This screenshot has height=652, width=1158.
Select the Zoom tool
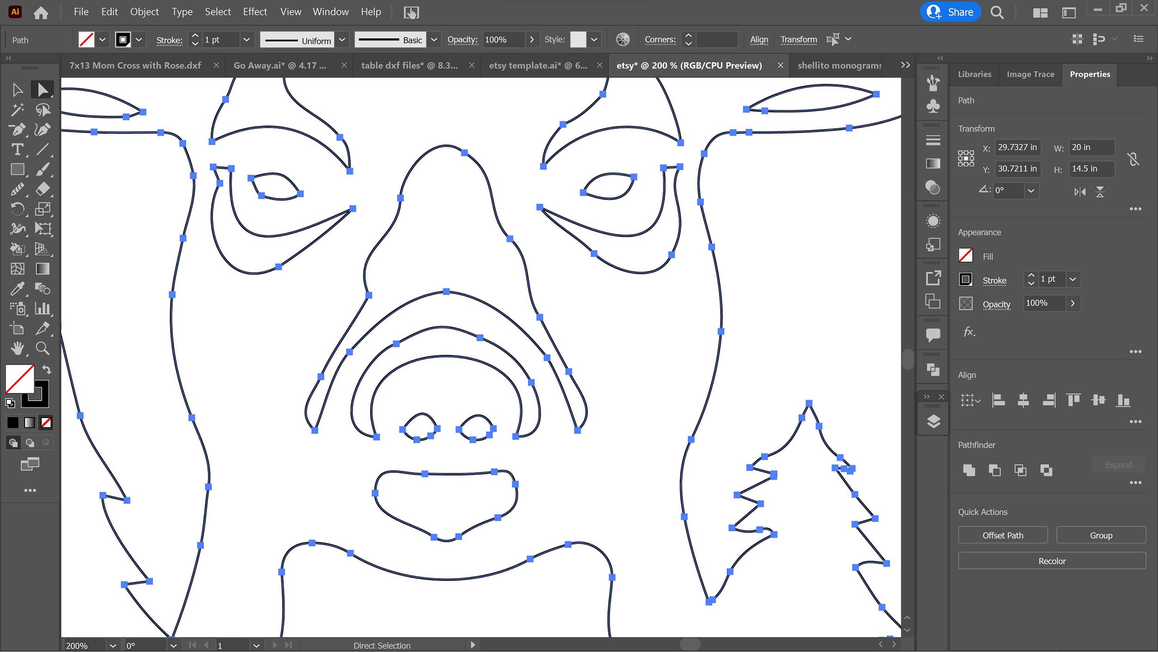43,348
